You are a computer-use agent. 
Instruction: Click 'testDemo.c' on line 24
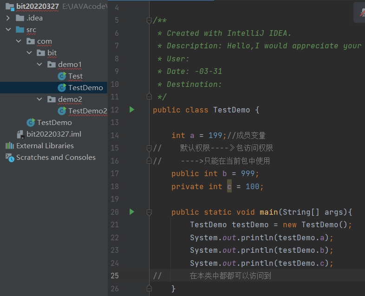301,263
